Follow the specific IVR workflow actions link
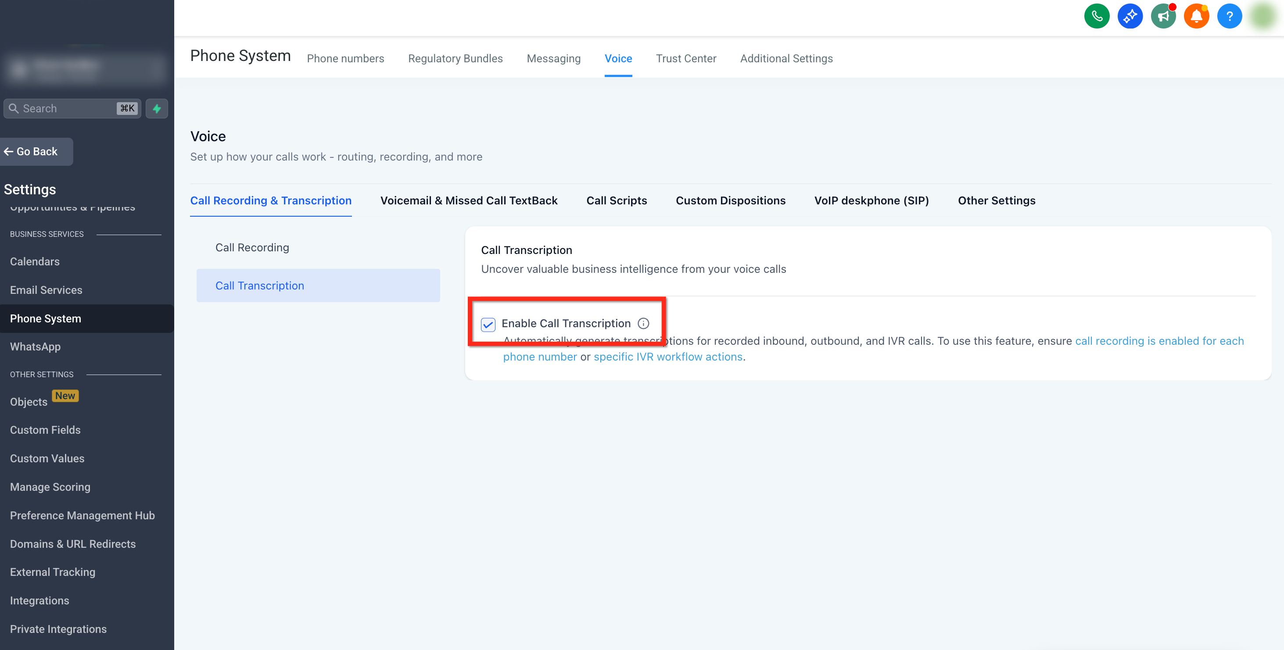This screenshot has height=650, width=1284. point(668,357)
